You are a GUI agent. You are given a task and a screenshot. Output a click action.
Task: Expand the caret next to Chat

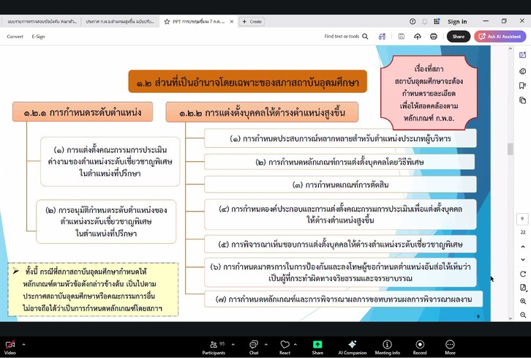click(x=265, y=344)
